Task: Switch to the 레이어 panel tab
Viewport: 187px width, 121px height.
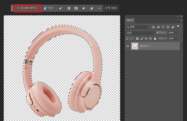Action: tap(130, 21)
